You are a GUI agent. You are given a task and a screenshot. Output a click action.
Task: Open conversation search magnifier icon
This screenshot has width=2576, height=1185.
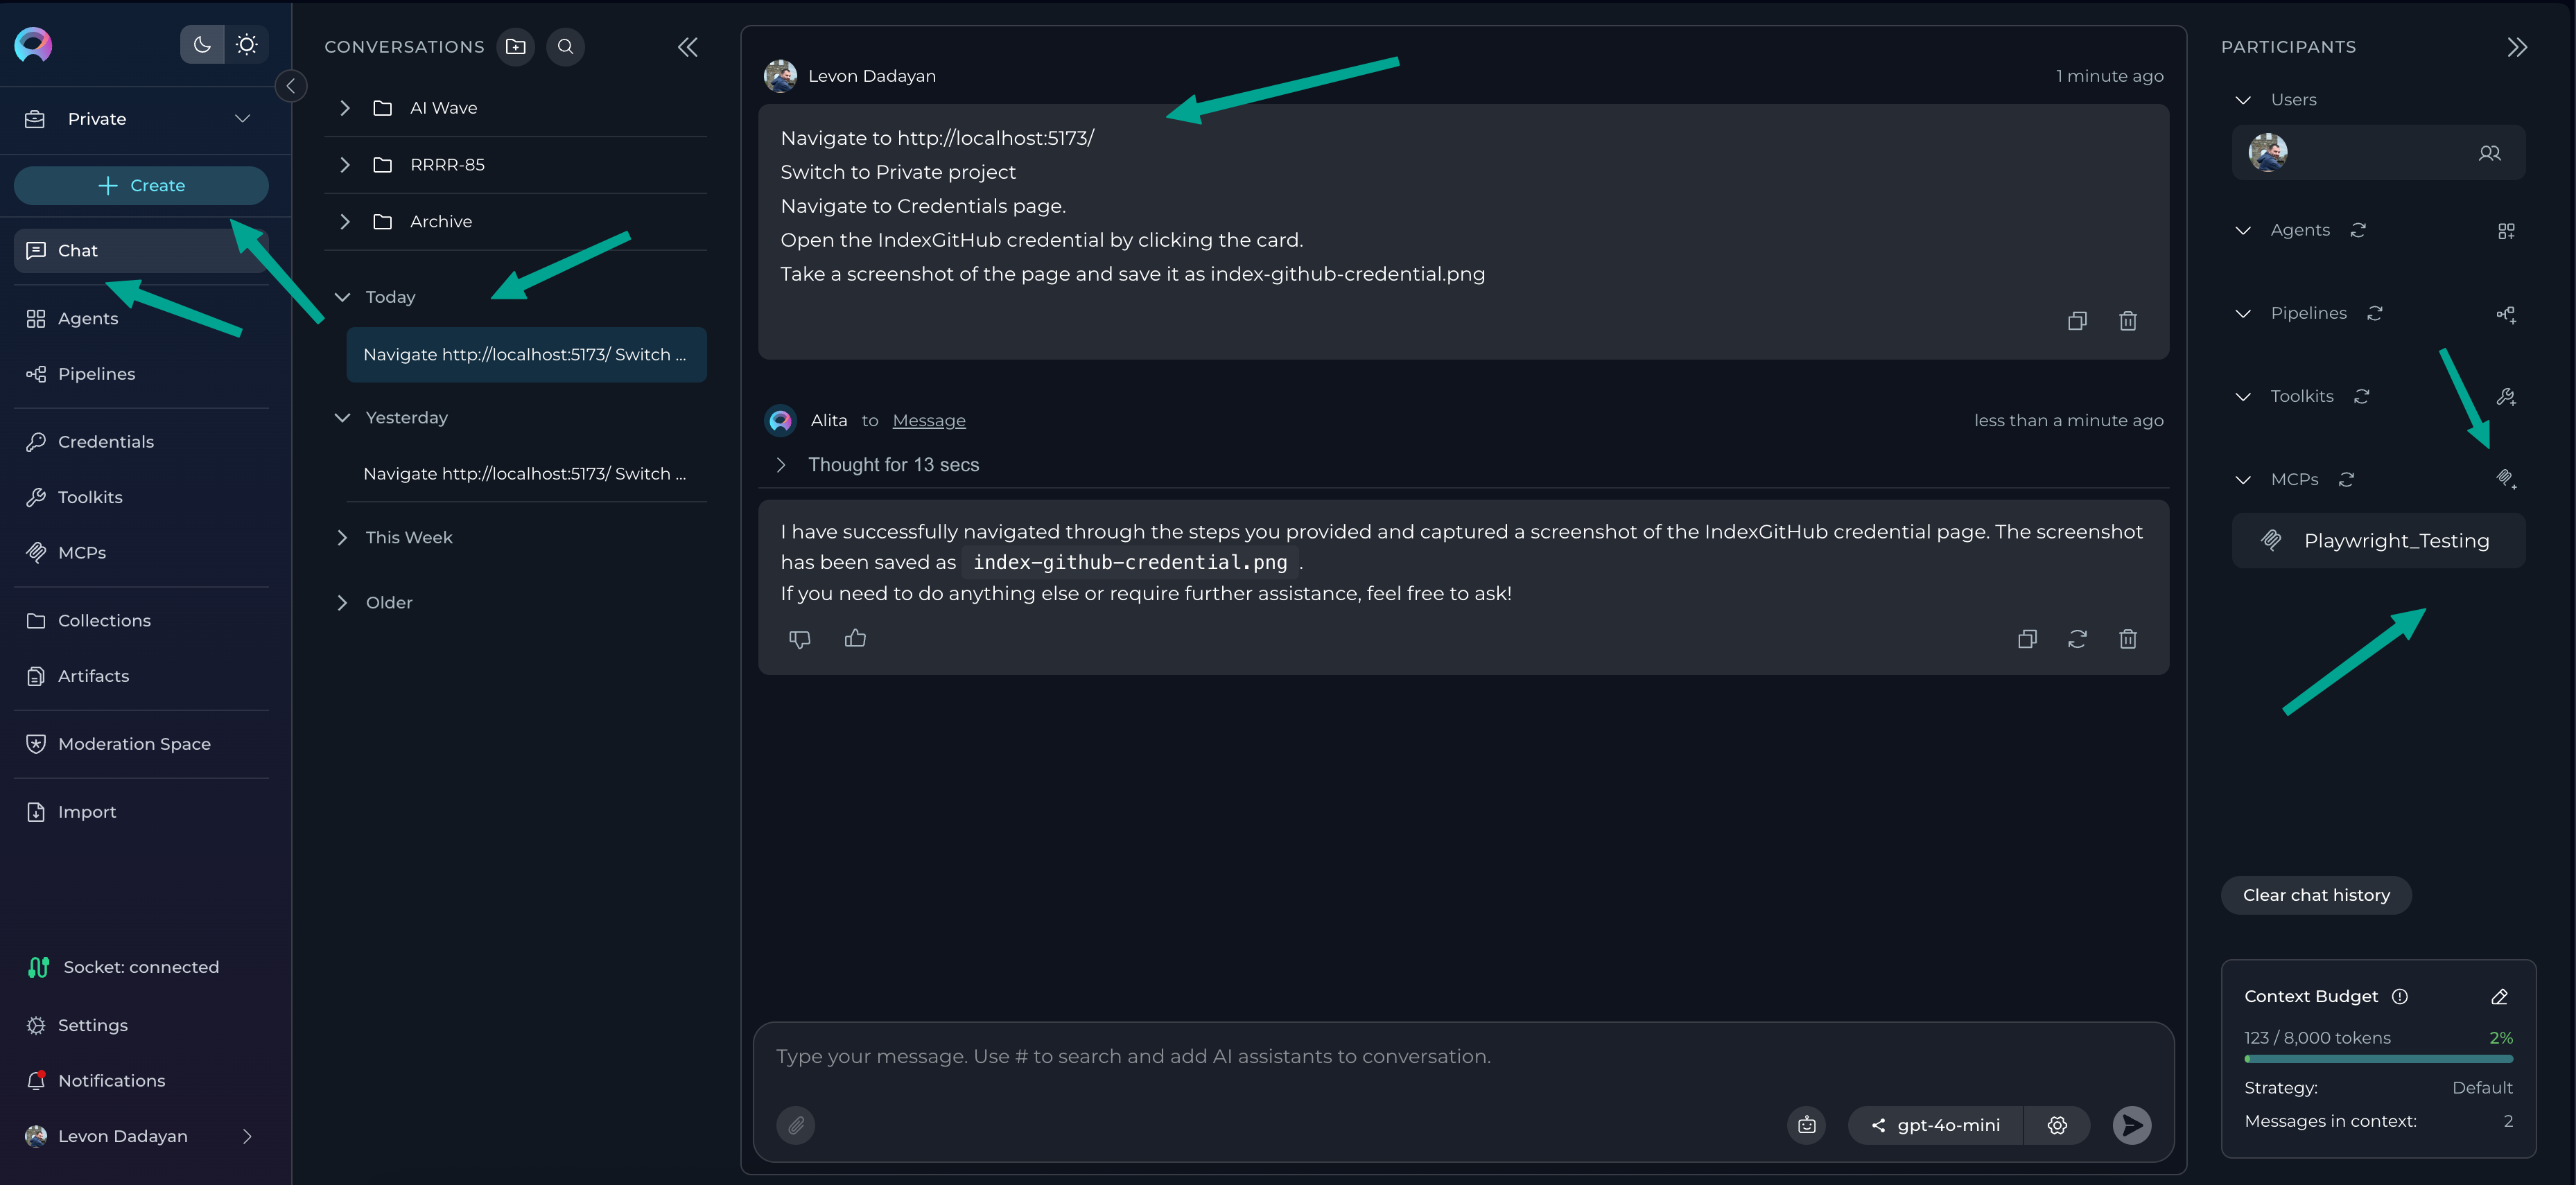tap(566, 47)
